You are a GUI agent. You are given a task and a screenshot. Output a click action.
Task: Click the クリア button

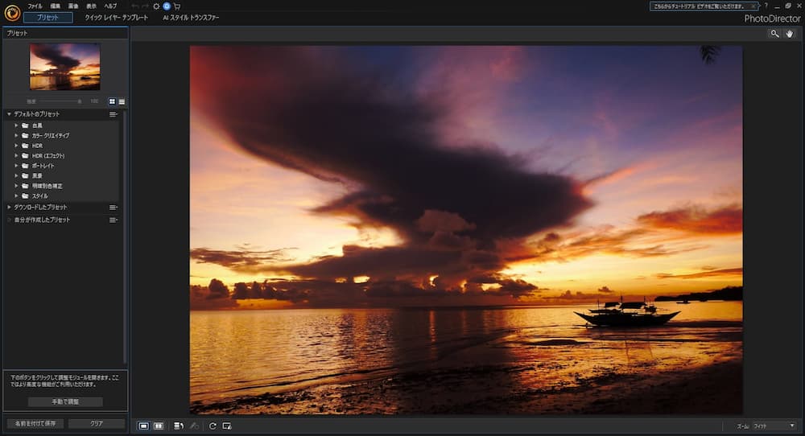[97, 424]
